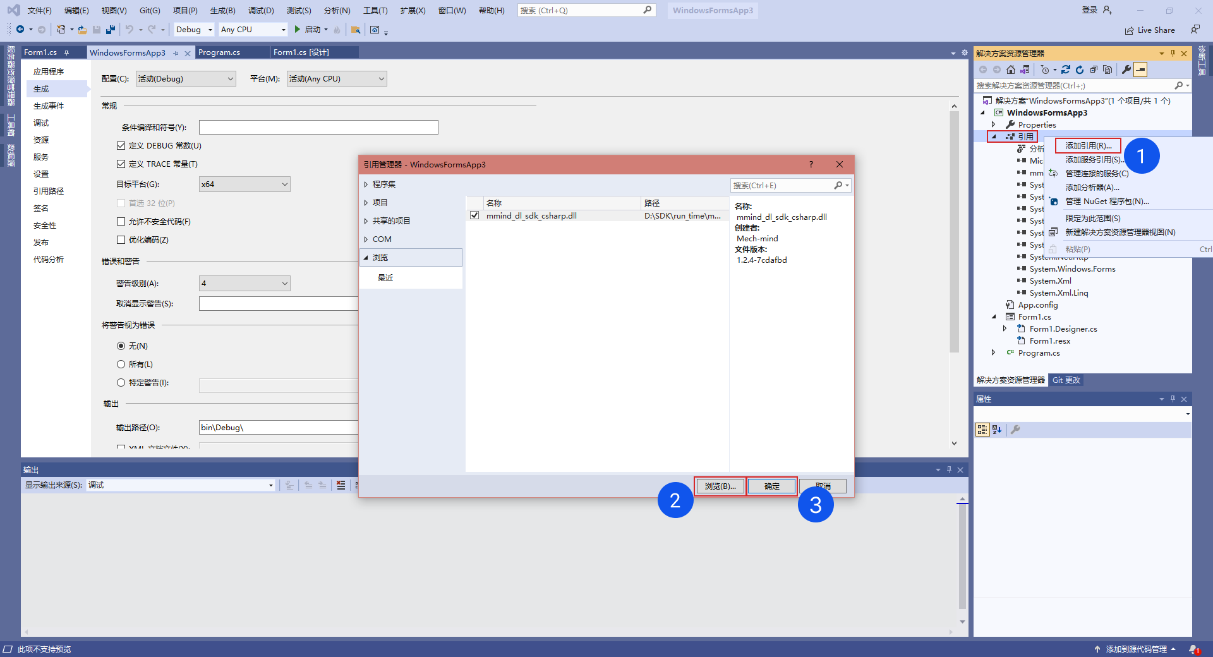The width and height of the screenshot is (1213, 657).
Task: Open the output source (调试) dropdown
Action: (181, 485)
